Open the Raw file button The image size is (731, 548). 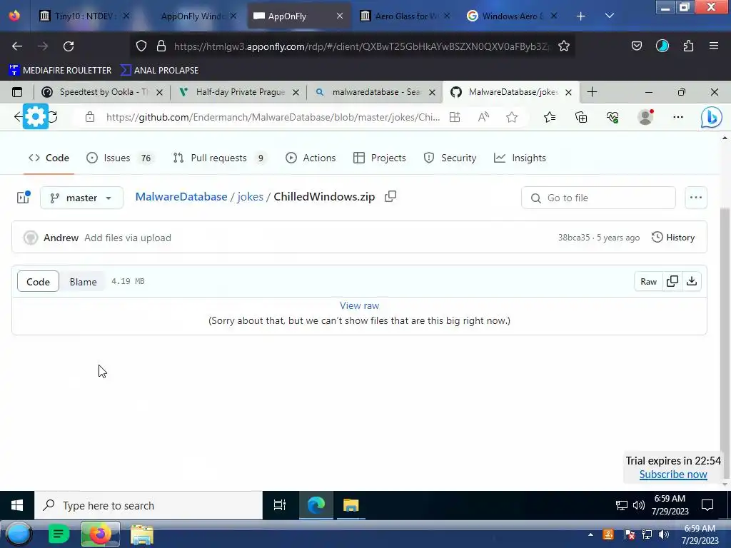(x=648, y=281)
